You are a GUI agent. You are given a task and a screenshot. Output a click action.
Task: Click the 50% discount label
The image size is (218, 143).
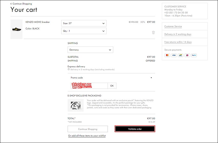click(143, 22)
